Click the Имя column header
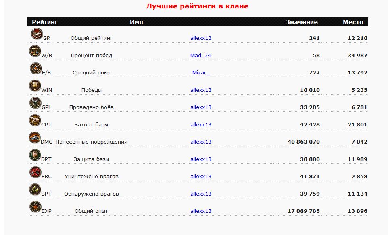This screenshot has height=235, width=388. 136,22
